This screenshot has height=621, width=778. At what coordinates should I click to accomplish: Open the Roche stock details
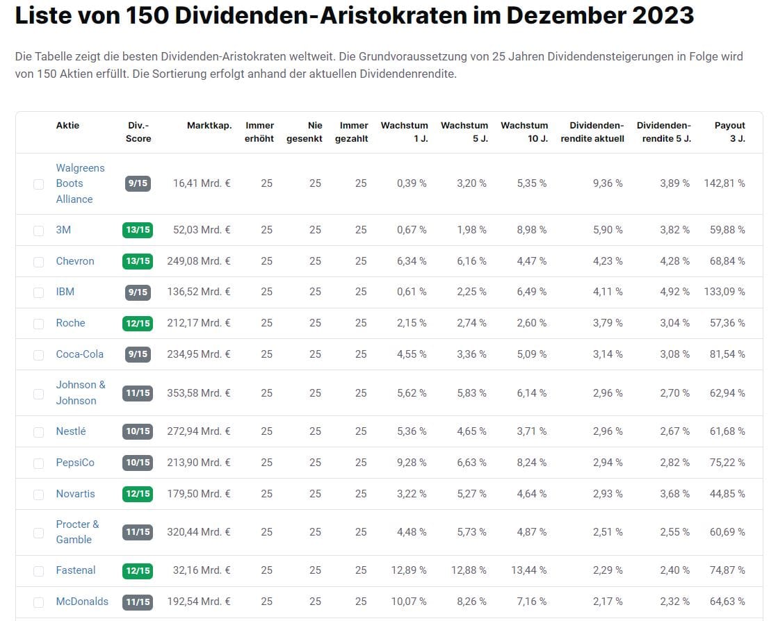[71, 323]
